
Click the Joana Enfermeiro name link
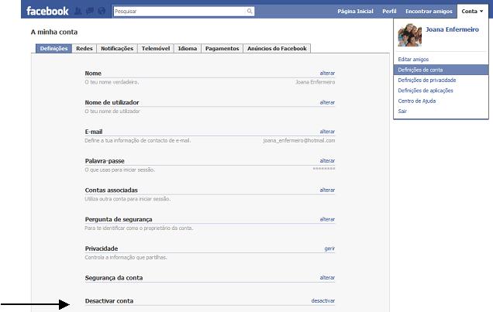[x=452, y=29]
